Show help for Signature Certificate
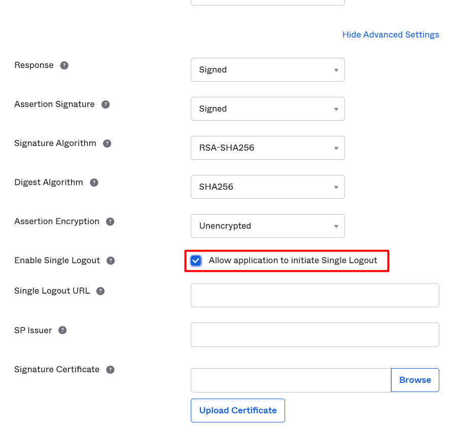The width and height of the screenshot is (454, 427). (110, 370)
